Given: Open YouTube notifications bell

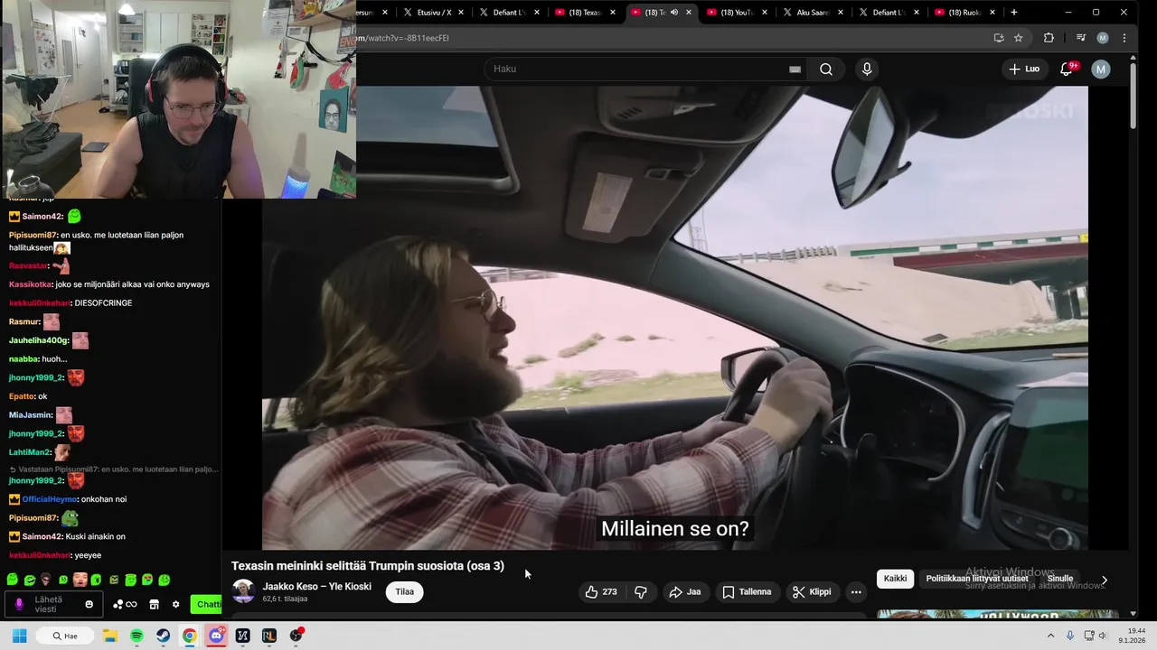Looking at the screenshot, I should tap(1067, 69).
